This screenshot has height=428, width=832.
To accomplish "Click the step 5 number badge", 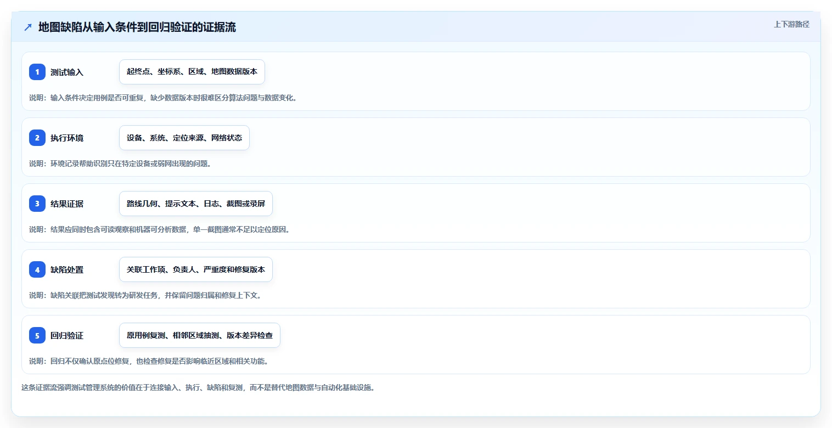I will [37, 335].
